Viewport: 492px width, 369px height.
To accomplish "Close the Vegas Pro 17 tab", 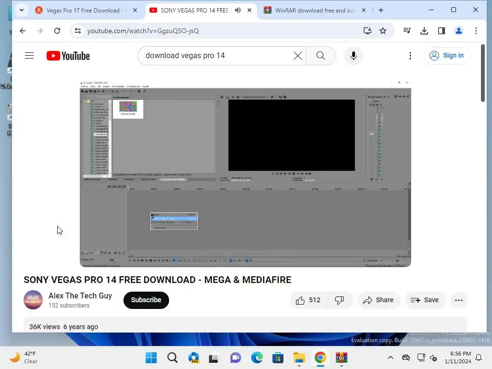I will pos(135,11).
